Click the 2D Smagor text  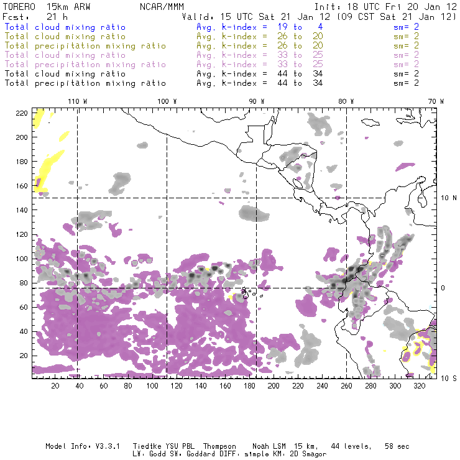pos(308,454)
